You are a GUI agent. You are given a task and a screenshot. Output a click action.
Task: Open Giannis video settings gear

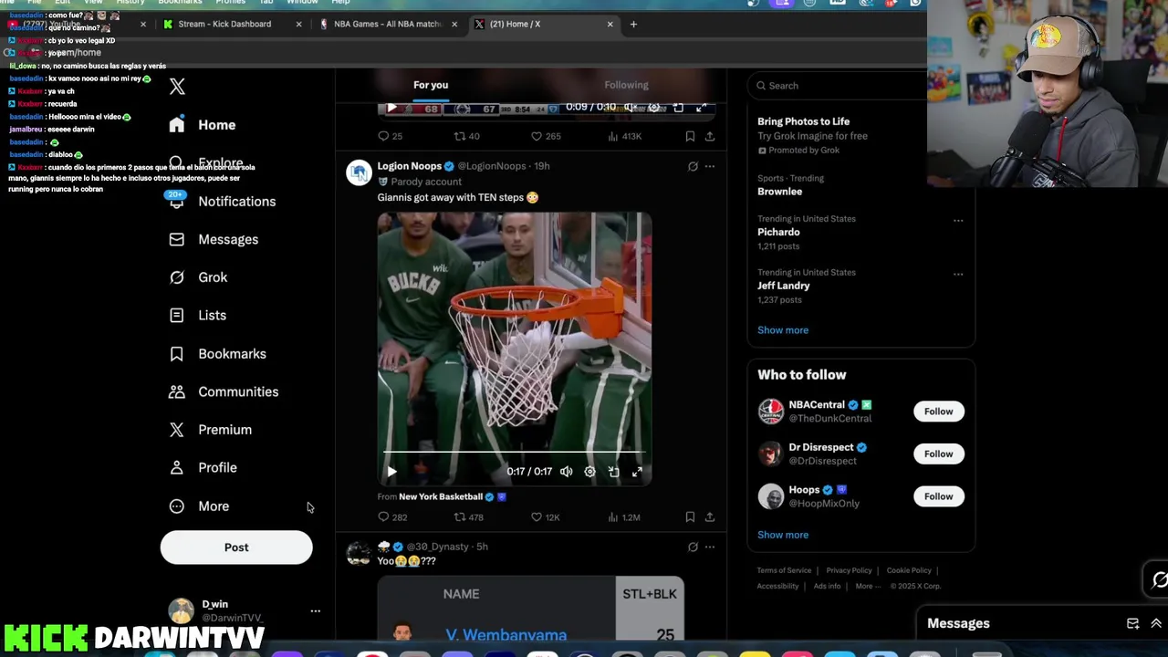click(589, 472)
